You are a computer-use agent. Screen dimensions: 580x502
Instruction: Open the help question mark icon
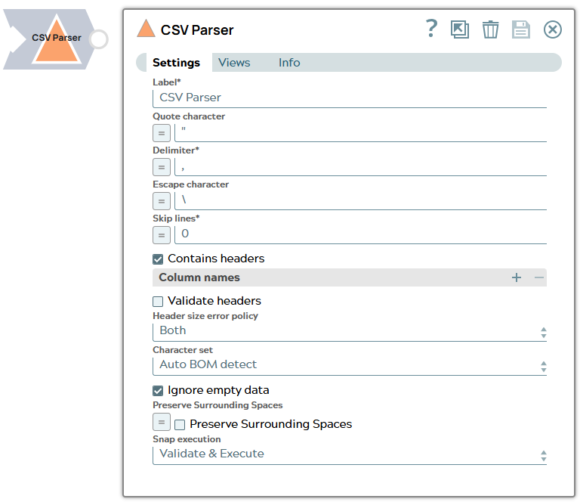(431, 29)
